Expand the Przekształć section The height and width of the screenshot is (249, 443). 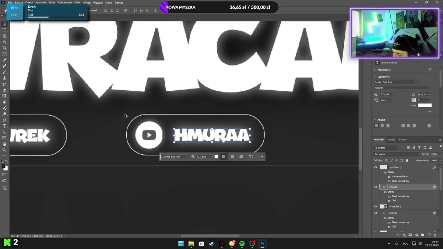374,70
